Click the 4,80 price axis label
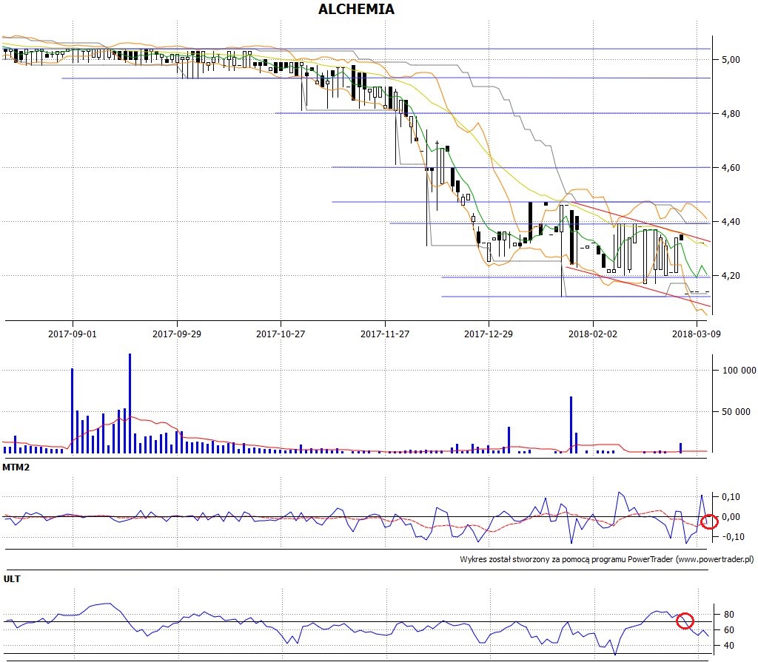This screenshot has width=758, height=662. tap(731, 114)
